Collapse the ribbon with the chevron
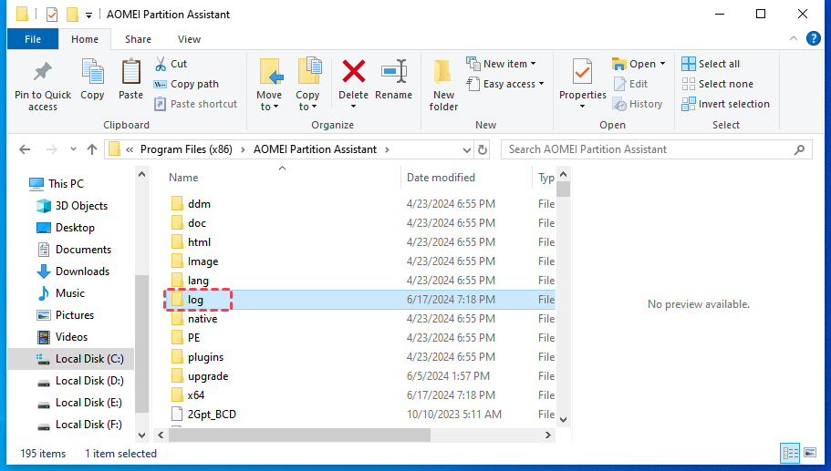 click(x=794, y=38)
